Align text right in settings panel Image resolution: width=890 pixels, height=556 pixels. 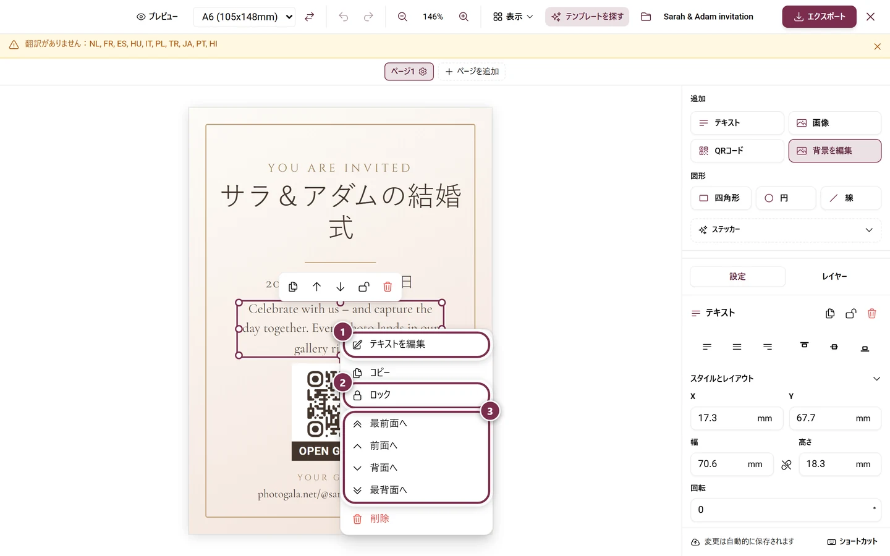[768, 347]
